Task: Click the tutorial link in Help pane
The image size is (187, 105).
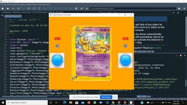Action: (x=157, y=48)
